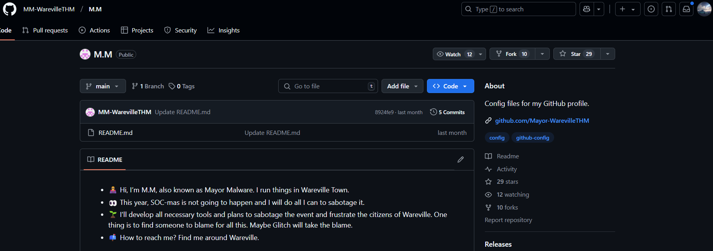Open MM-WarevilleTHM owner link in breadcrumb
The image size is (713, 251).
49,9
